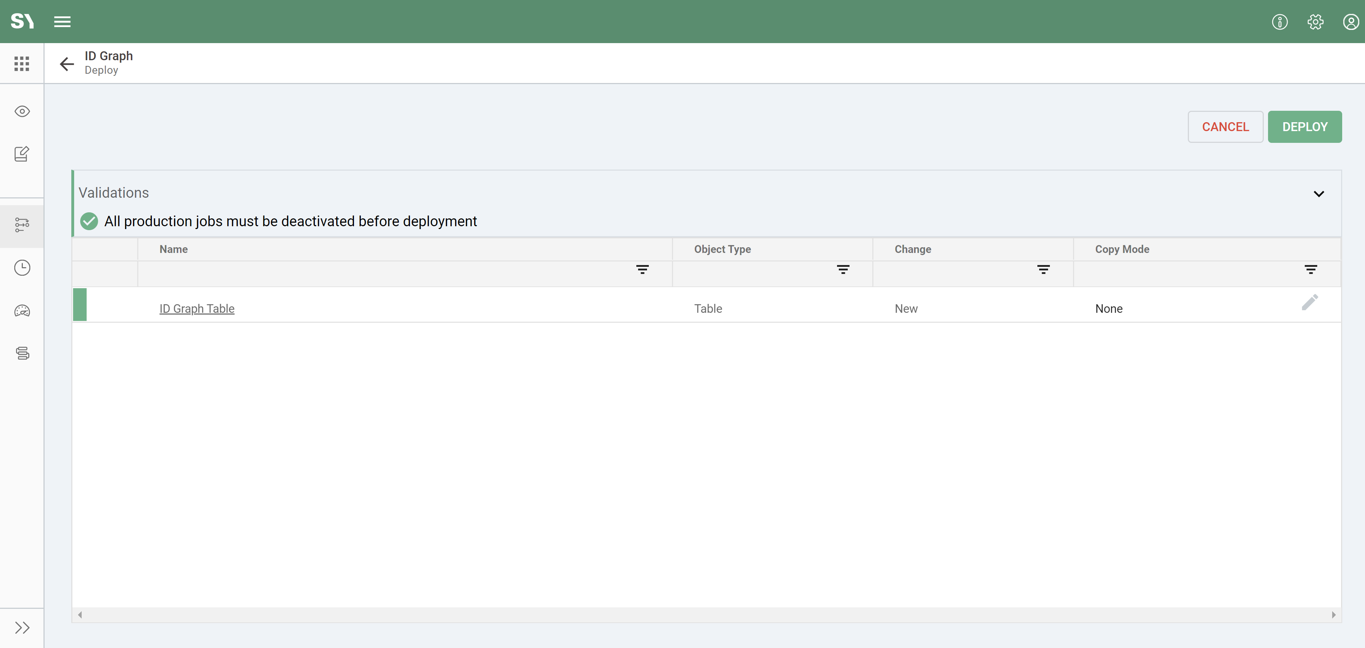Open the clock history sidebar icon
This screenshot has width=1365, height=648.
pyautogui.click(x=22, y=268)
